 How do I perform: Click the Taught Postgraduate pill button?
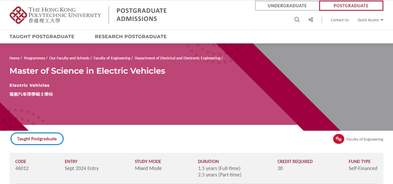coord(37,139)
